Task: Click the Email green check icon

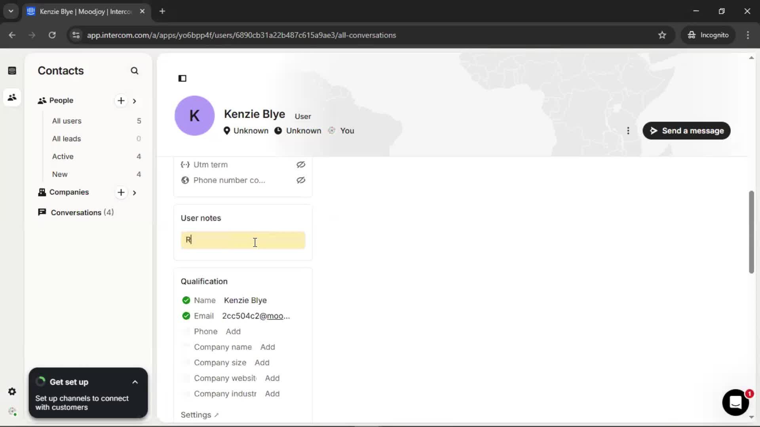Action: (x=186, y=316)
